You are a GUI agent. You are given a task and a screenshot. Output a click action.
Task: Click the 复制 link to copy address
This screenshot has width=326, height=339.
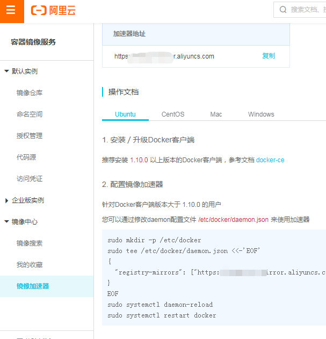[269, 56]
